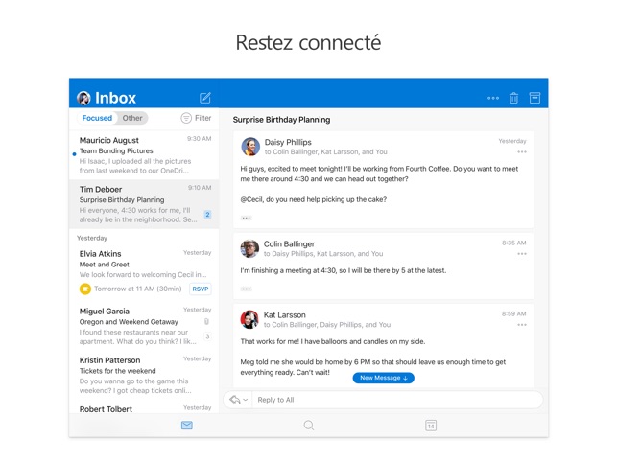
Task: Open the more options dots in the blue header
Action: (493, 98)
